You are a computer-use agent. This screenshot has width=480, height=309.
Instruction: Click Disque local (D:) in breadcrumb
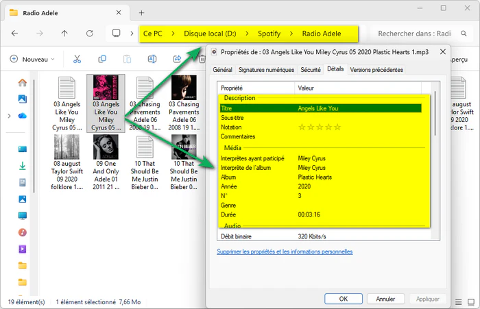point(210,34)
